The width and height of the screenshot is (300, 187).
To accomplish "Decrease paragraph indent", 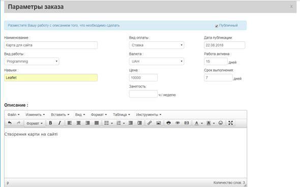I will 131,123.
